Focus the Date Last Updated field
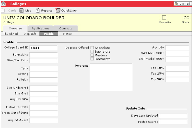The image size is (193, 129). point(173,116)
